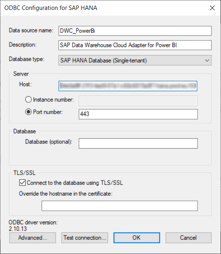Open the Advanced... settings
This screenshot has width=221, height=254.
(x=33, y=238)
